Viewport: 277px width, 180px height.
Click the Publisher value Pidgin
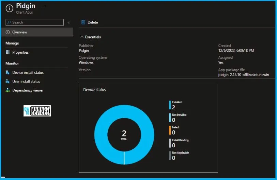[84, 51]
